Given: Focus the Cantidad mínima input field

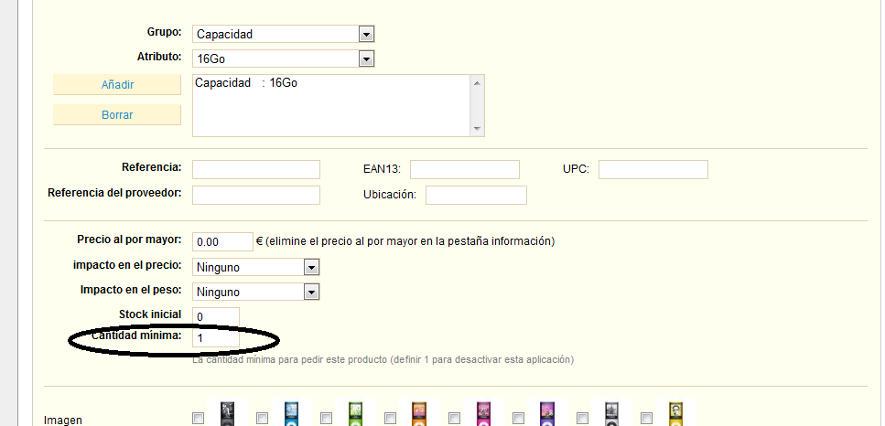Looking at the screenshot, I should pyautogui.click(x=216, y=338).
